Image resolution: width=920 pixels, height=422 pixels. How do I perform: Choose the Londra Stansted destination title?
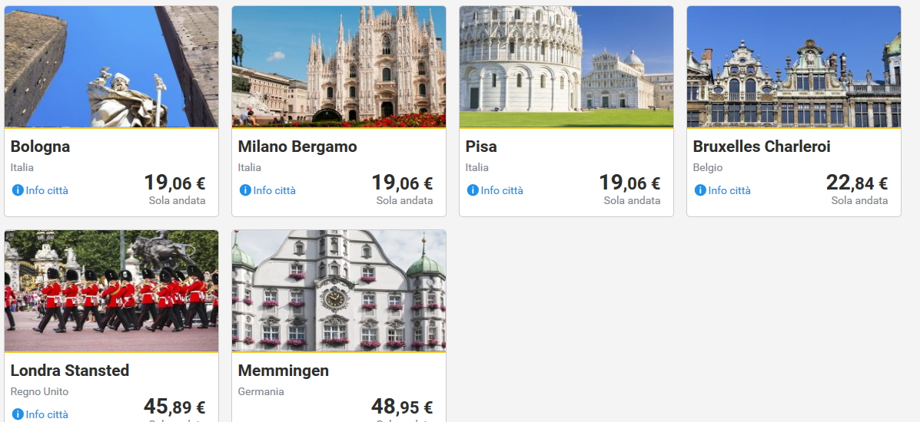pos(70,371)
